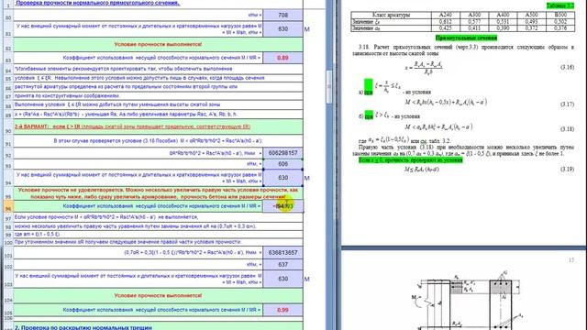Select the cell with value 637
This screenshot has width=587, height=330.
[283, 265]
